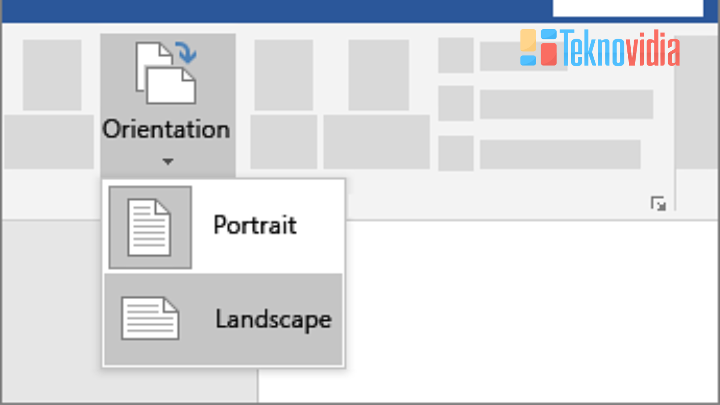
Task: Click the Landscape menu entry text
Action: click(274, 319)
